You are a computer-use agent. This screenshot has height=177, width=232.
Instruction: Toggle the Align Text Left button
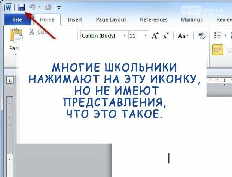[217, 49]
